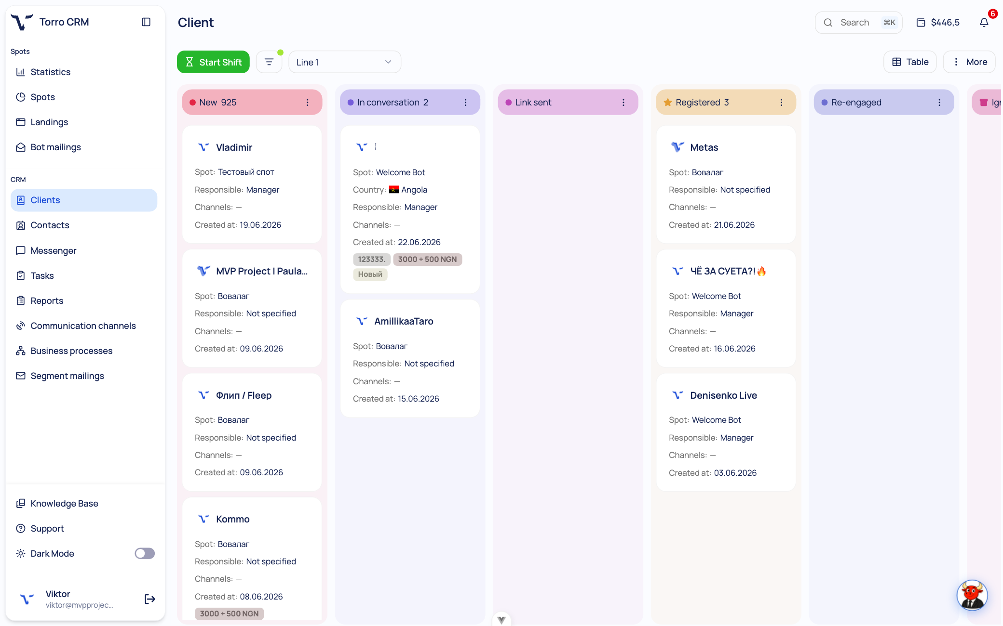Image resolution: width=1003 pixels, height=626 pixels.
Task: Click the logout icon next to Viktor
Action: click(150, 599)
